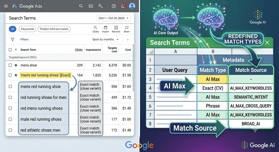
Task: Click the right chevron next to sort dropdown
Action: coord(128,39)
